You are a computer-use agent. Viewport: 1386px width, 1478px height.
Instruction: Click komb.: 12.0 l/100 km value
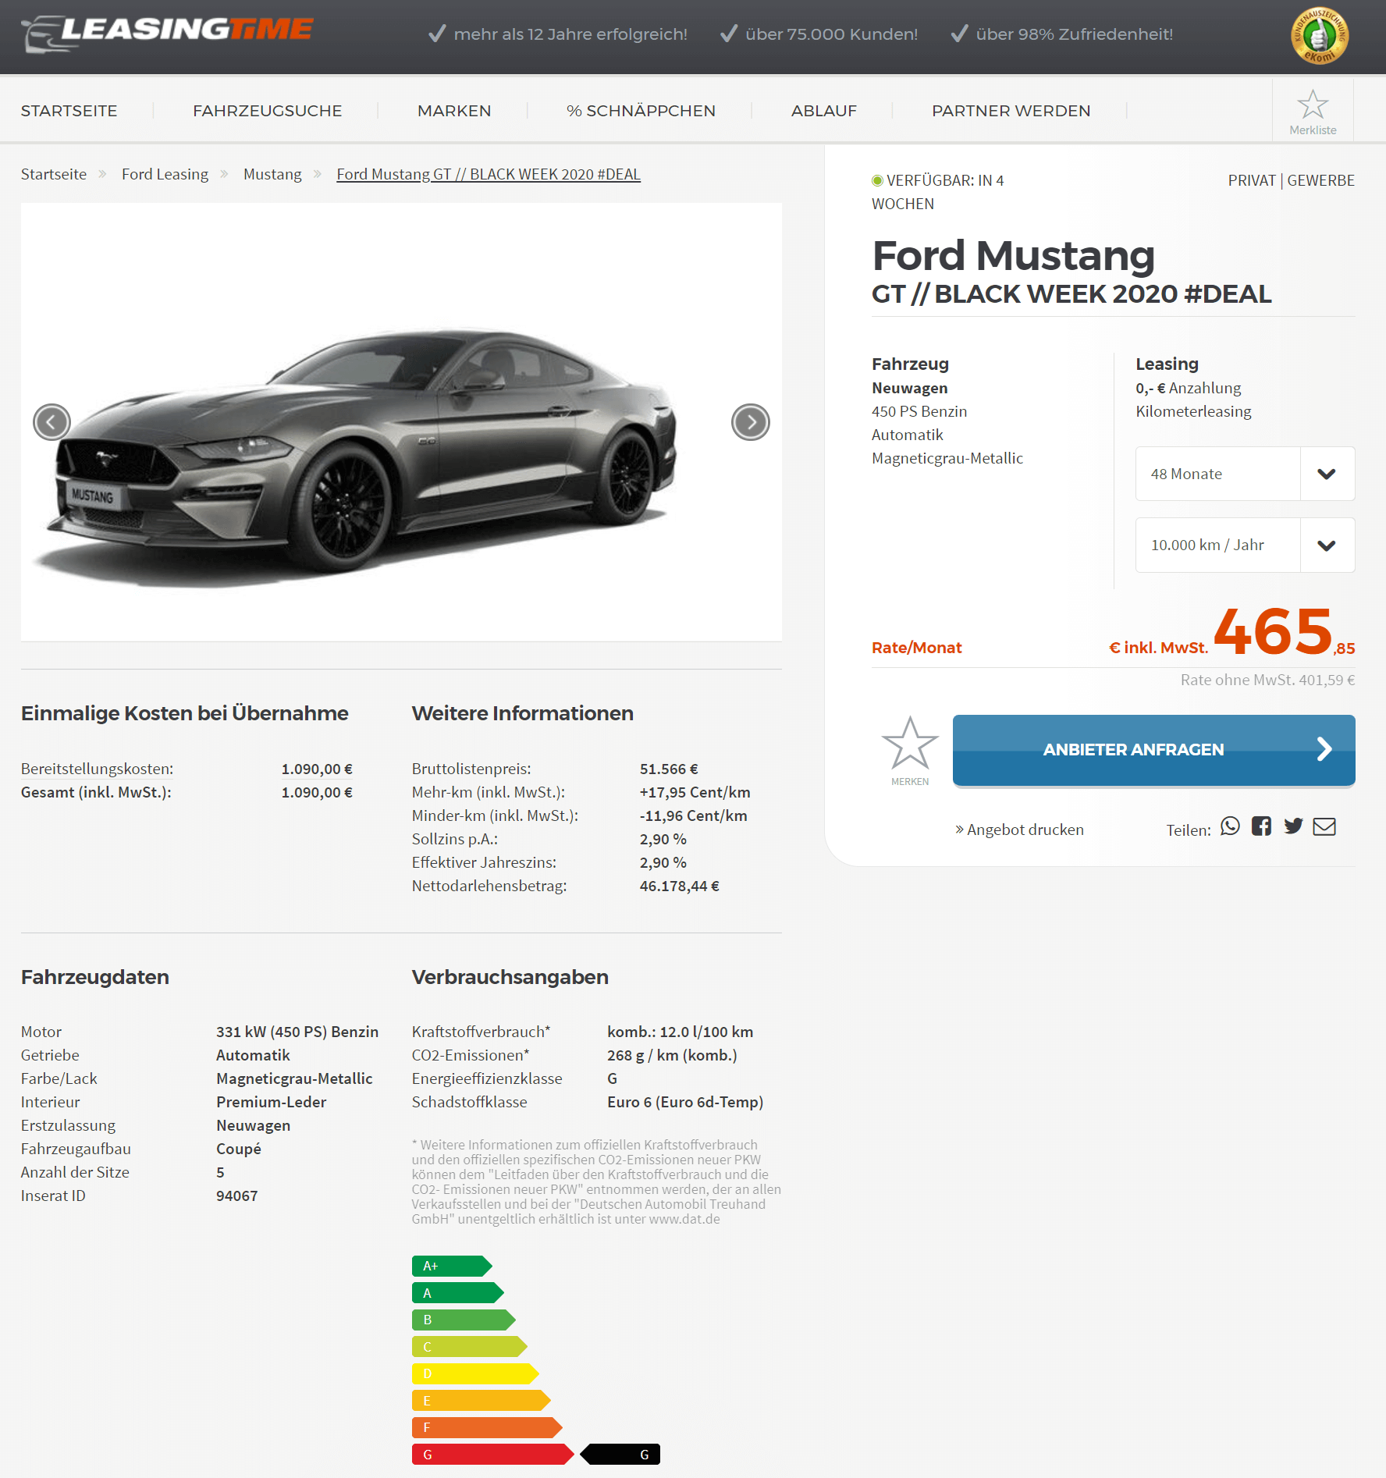click(x=680, y=1032)
